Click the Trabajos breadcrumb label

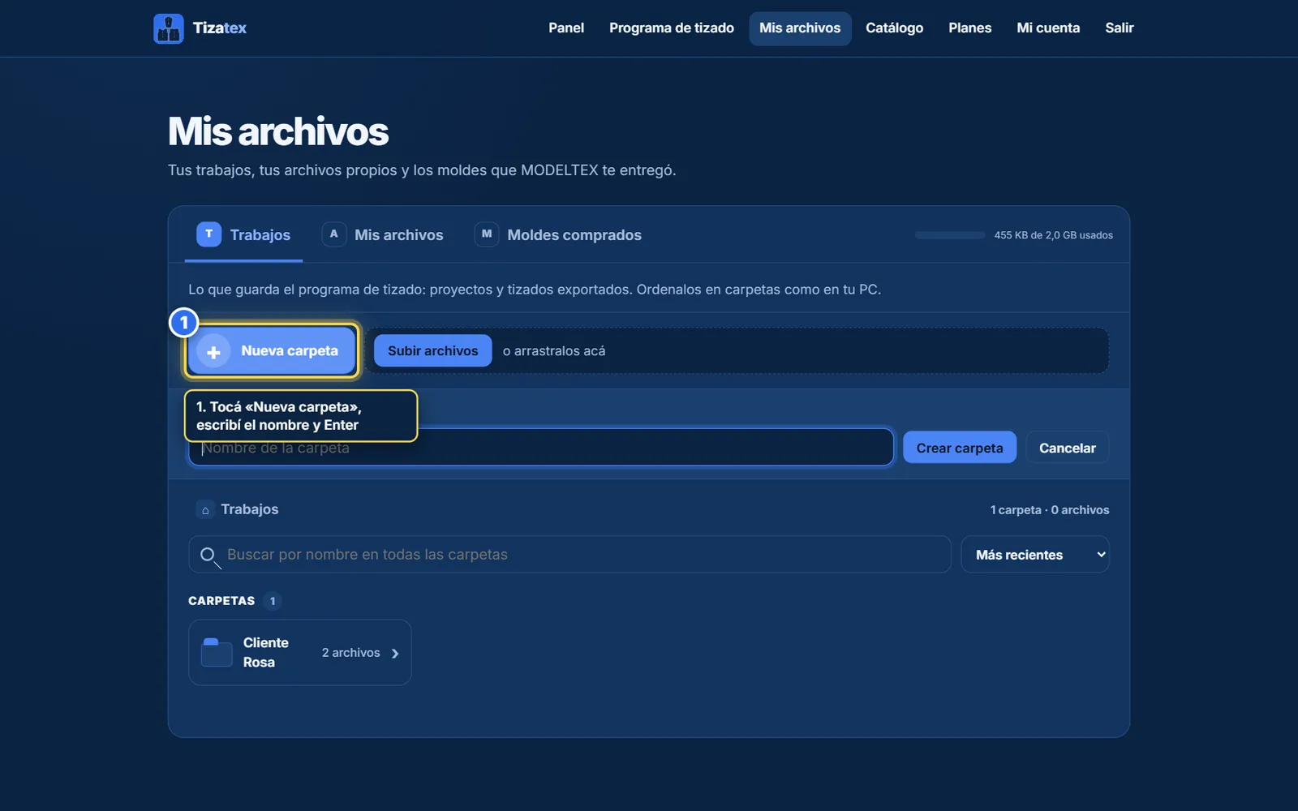point(250,509)
